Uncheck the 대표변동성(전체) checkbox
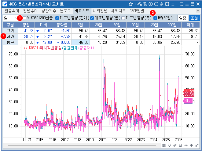This screenshot has width=202, height=151. [x=57, y=18]
